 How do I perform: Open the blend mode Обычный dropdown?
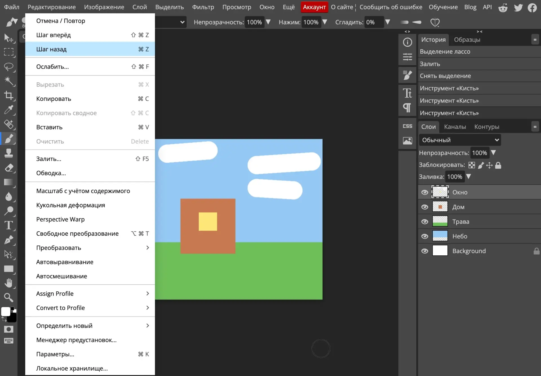tap(460, 140)
